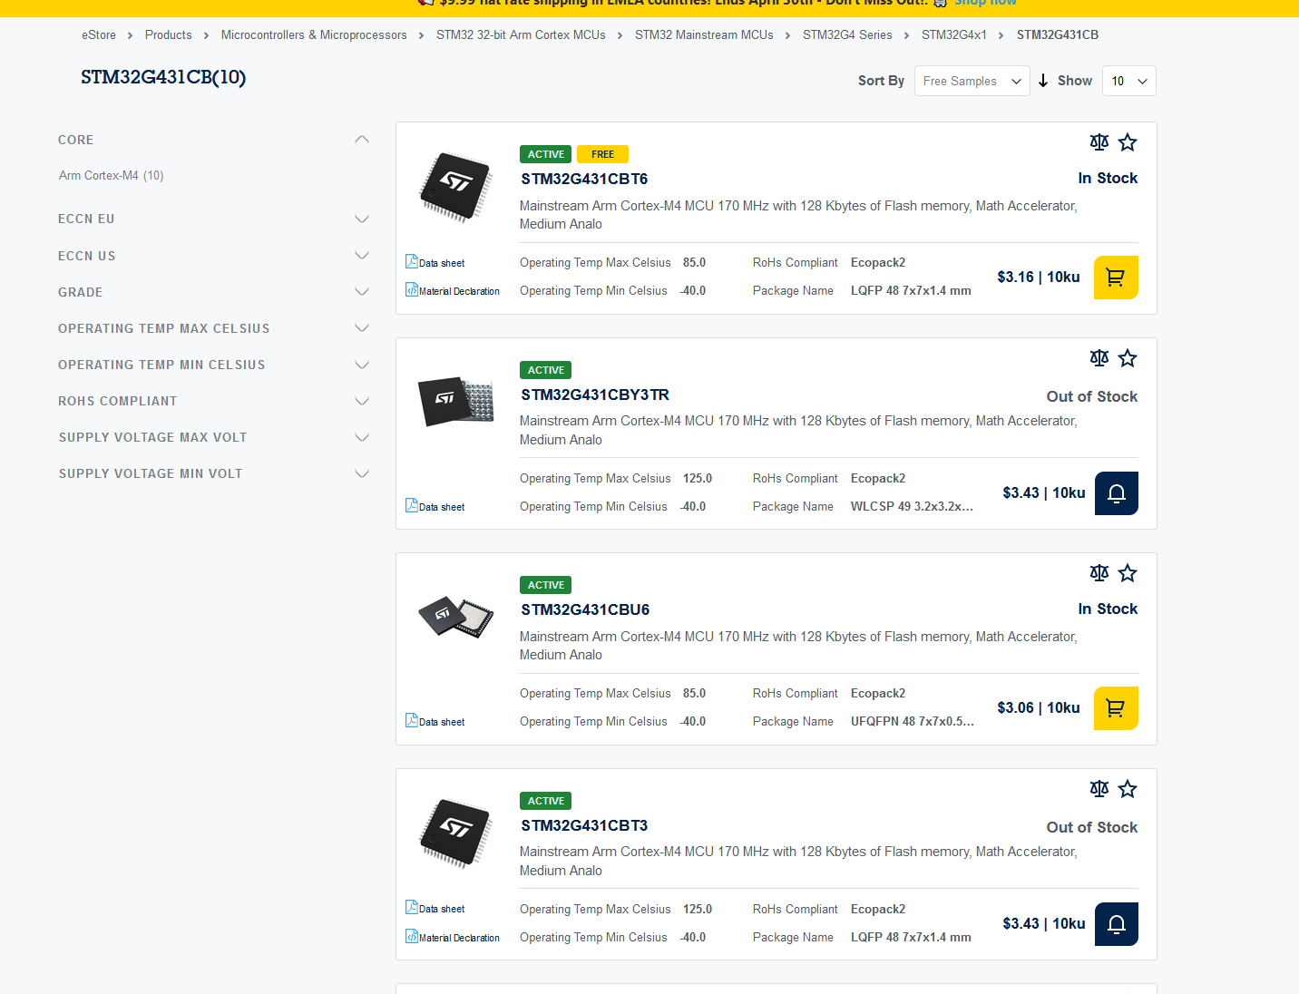Viewport: 1299px width, 994px height.
Task: Click the FREE badge on STM32G431CBT6
Action: pos(602,154)
